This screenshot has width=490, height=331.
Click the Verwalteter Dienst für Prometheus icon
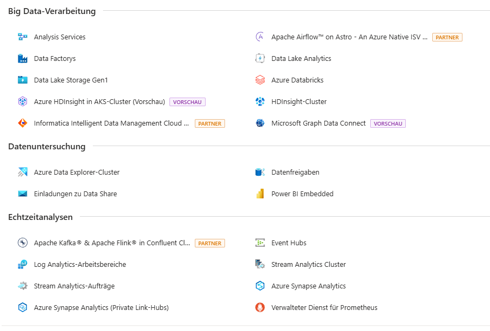(260, 307)
